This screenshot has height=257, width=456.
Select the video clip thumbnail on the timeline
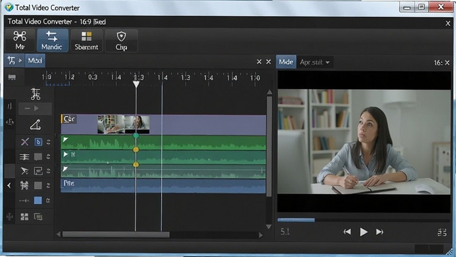tap(124, 124)
